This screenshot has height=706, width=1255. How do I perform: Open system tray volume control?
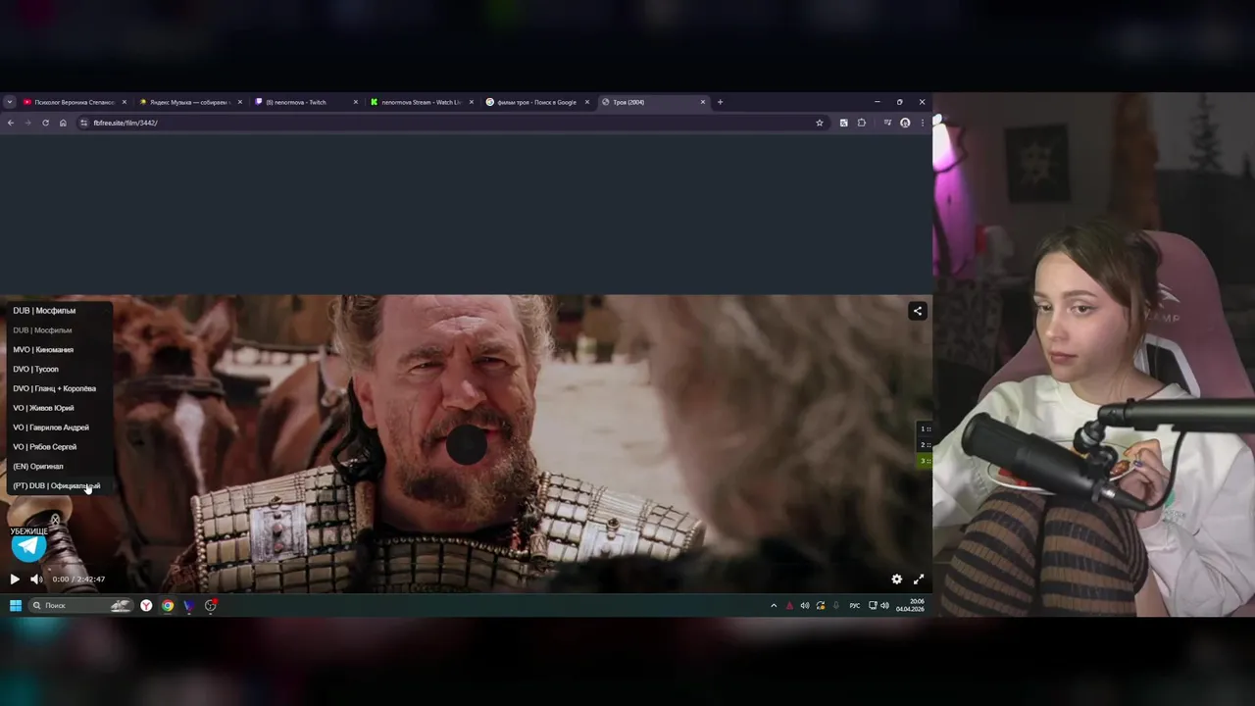coord(884,606)
